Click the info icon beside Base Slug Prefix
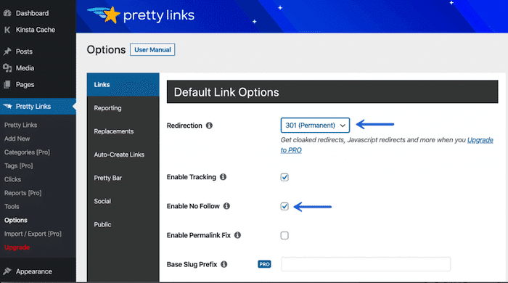 coord(224,264)
